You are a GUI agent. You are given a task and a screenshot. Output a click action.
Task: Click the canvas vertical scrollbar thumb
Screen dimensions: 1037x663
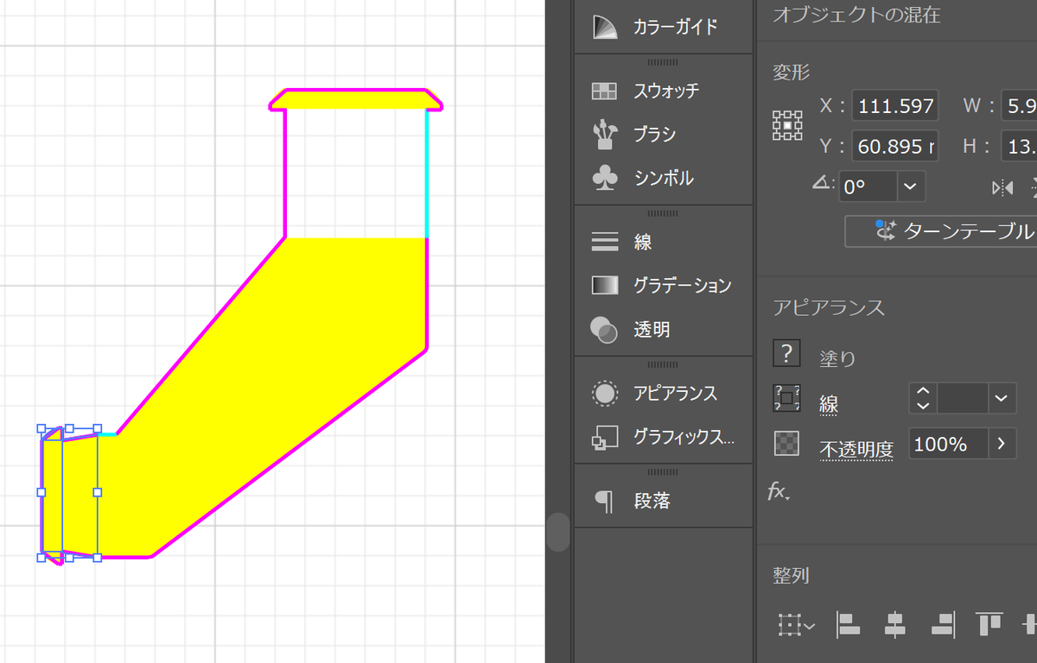point(559,532)
